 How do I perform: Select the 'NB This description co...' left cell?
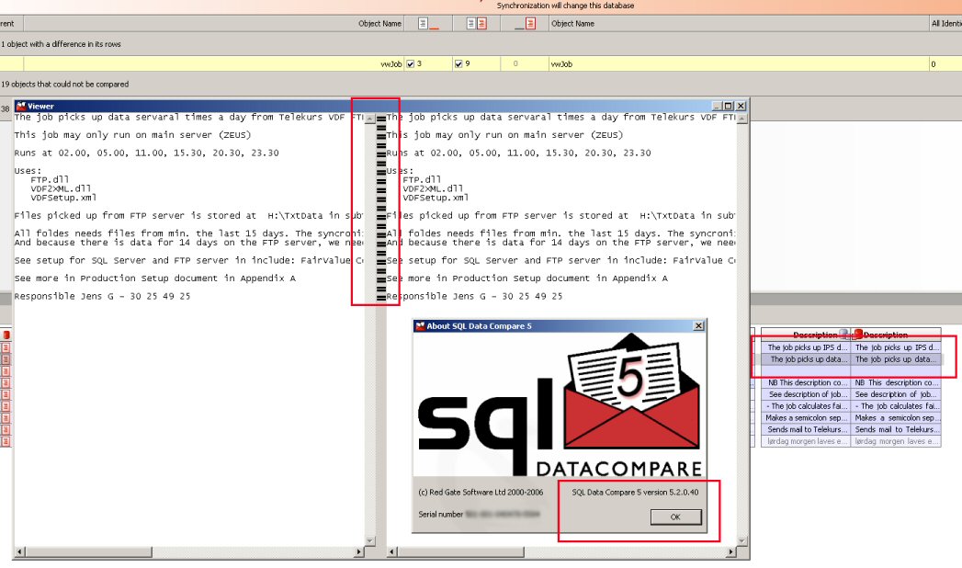click(x=807, y=382)
